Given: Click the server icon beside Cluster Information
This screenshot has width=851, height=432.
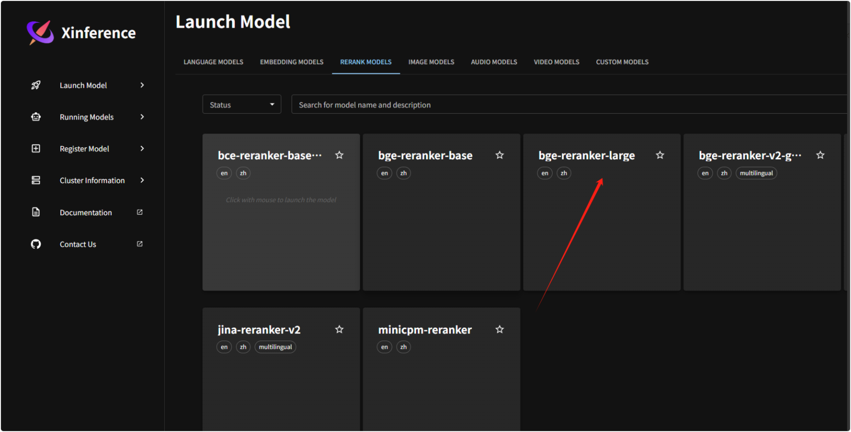Looking at the screenshot, I should click(36, 180).
